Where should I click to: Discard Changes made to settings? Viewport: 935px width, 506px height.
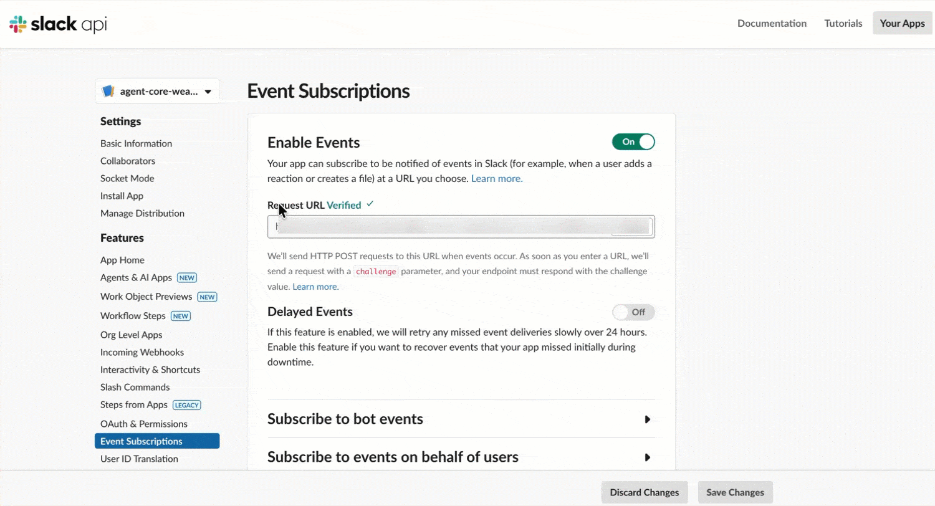tap(644, 492)
